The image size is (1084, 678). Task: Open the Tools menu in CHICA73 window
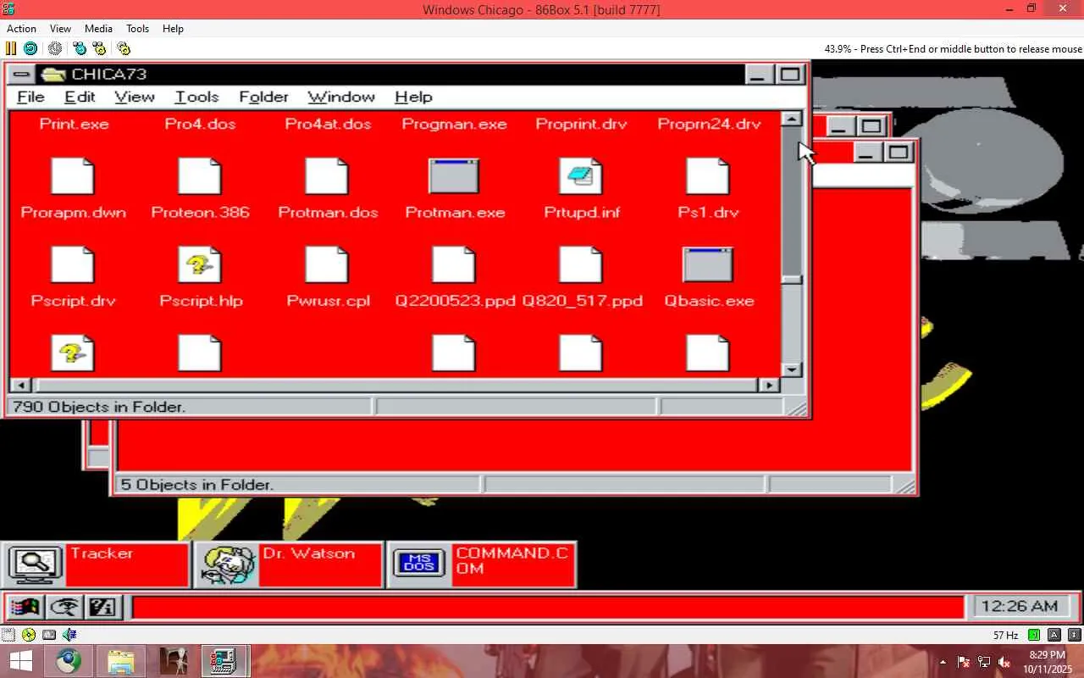(x=196, y=97)
